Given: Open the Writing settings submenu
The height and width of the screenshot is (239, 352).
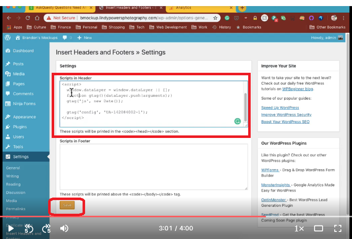Looking at the screenshot, I should coord(12,176).
